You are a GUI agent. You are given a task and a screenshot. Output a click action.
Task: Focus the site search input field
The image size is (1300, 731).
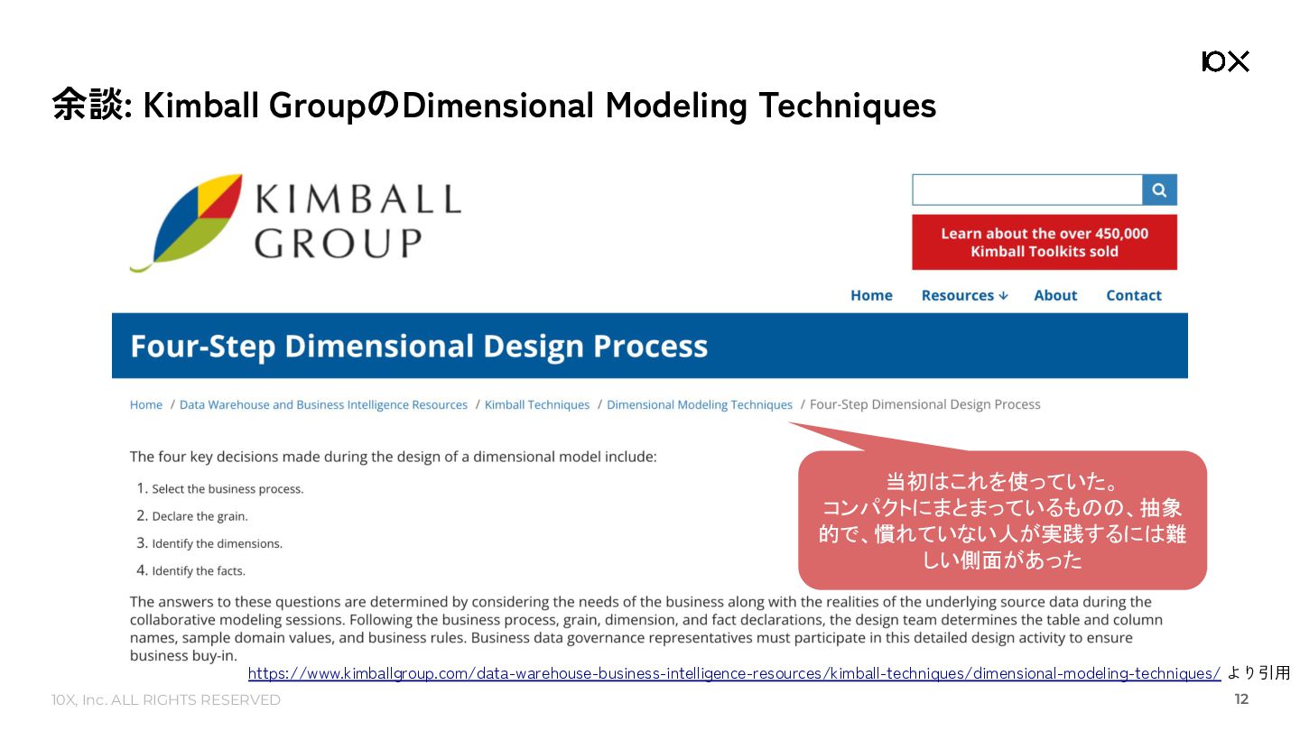(1027, 190)
